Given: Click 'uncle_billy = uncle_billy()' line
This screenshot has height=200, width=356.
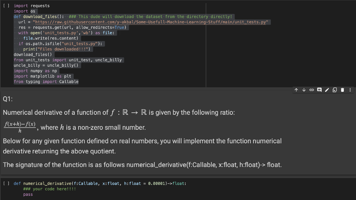Looking at the screenshot, I should [46, 65].
